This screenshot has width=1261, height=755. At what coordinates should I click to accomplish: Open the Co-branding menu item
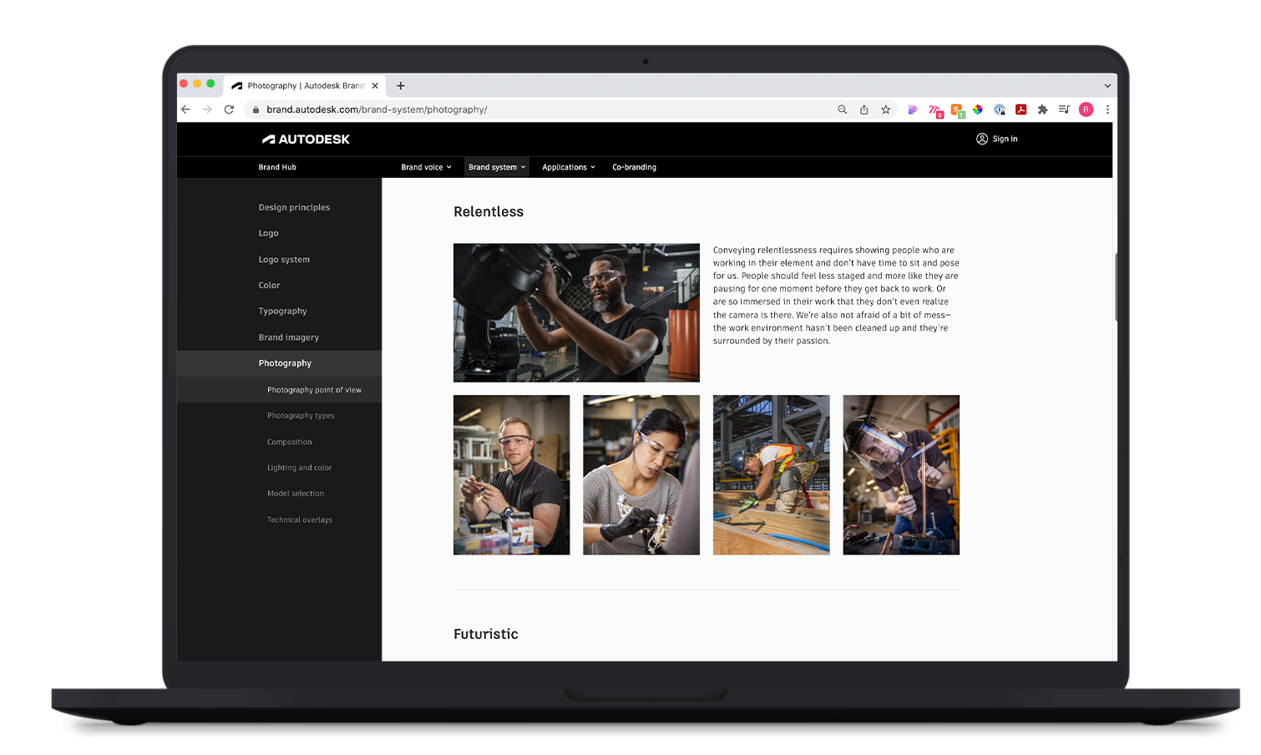pos(634,167)
